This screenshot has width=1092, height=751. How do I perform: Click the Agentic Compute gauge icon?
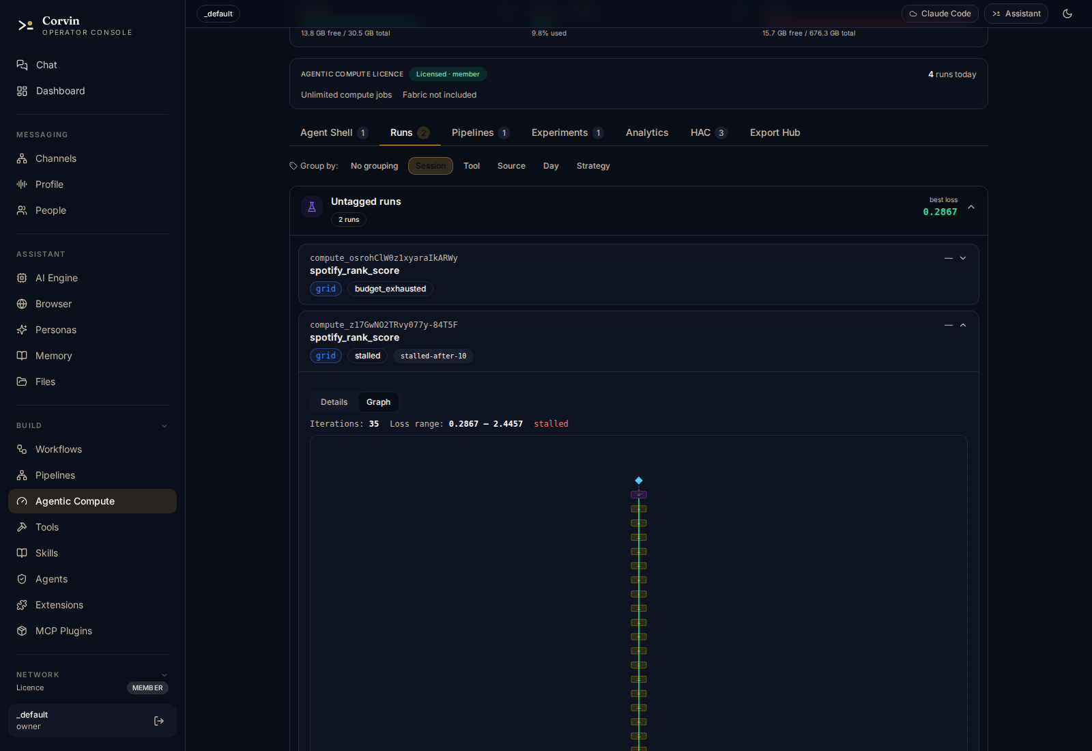[x=22, y=501]
